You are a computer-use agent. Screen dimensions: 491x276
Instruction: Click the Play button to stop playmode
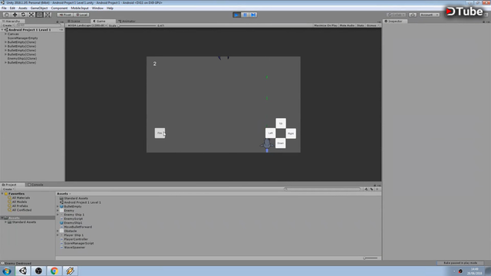pyautogui.click(x=237, y=15)
